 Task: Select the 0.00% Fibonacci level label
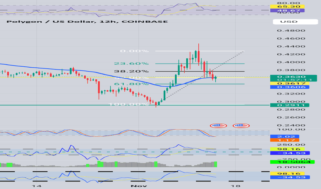click(134, 51)
